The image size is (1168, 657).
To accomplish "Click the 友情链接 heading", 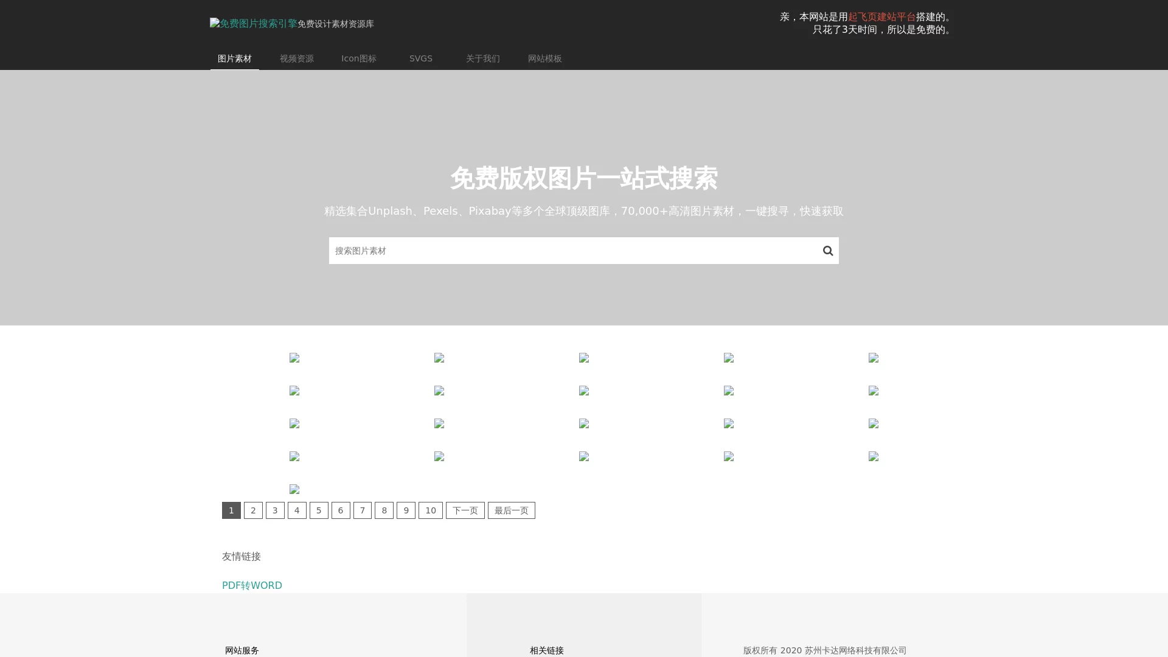I will 242,556.
